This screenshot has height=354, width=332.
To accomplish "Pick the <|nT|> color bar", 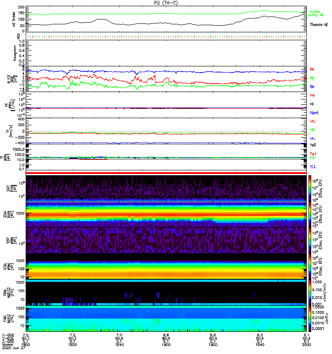I will point(310,319).
